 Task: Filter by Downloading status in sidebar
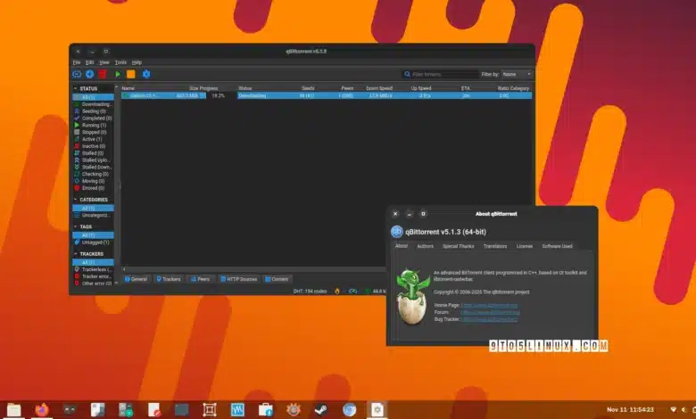point(93,104)
